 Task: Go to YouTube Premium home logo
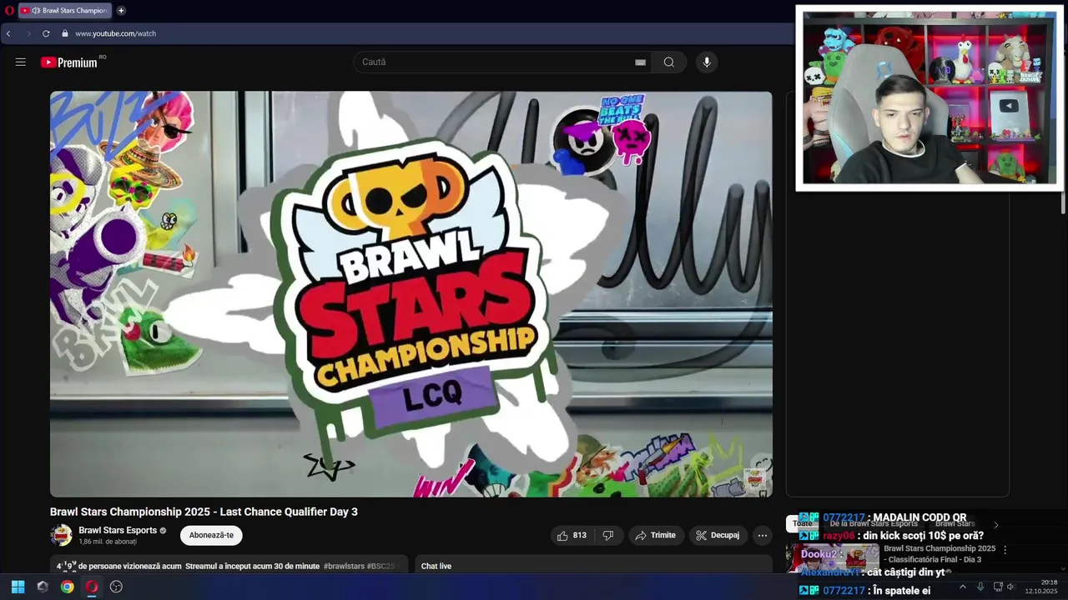[x=69, y=62]
